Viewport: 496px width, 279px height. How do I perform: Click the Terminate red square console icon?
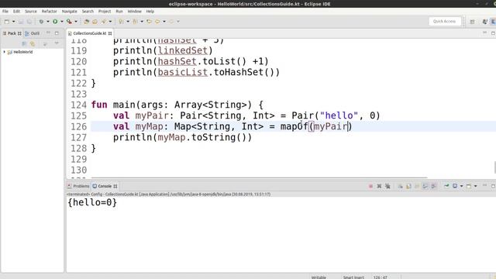[370, 186]
